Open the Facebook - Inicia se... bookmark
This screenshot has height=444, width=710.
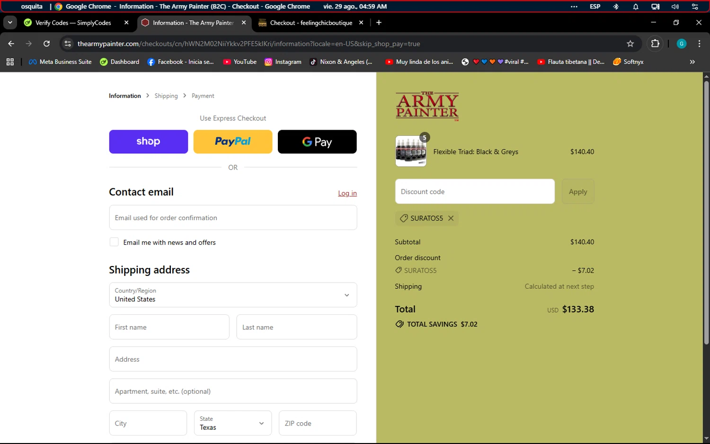point(180,62)
